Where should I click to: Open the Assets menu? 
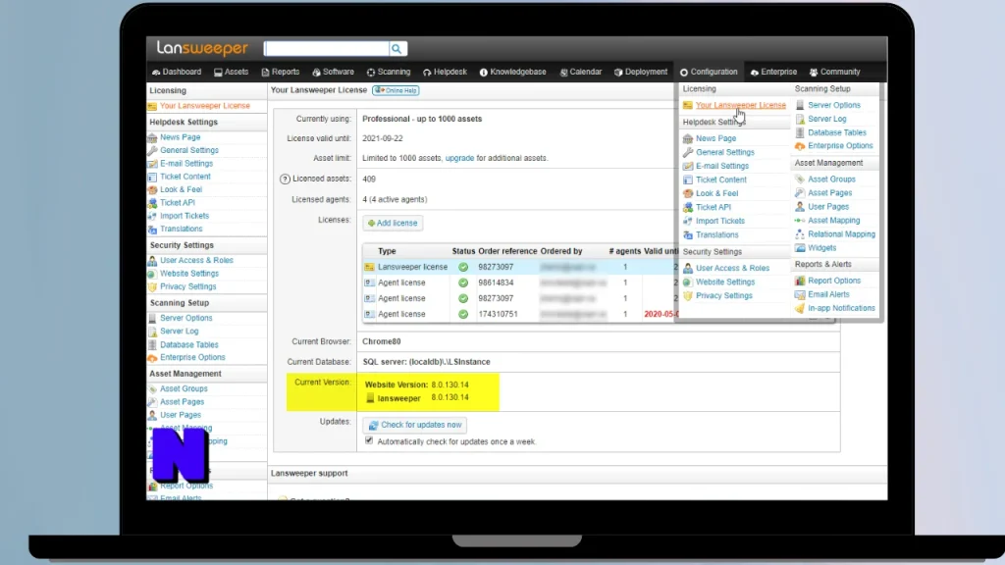231,72
